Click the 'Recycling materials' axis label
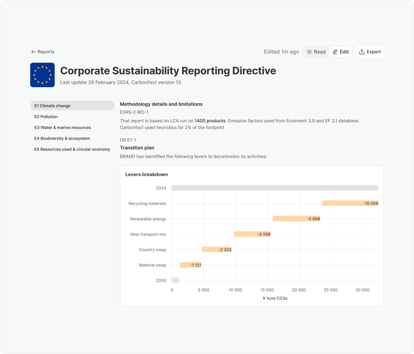Screen dimensions: 414x354 (x=147, y=203)
